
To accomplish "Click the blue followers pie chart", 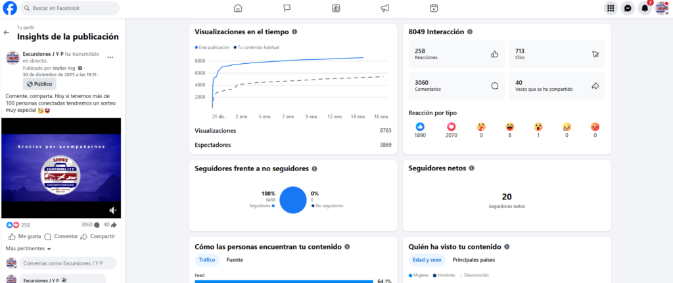I will click(293, 200).
